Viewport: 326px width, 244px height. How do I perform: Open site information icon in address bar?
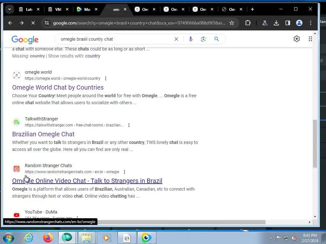pyautogui.click(x=47, y=23)
